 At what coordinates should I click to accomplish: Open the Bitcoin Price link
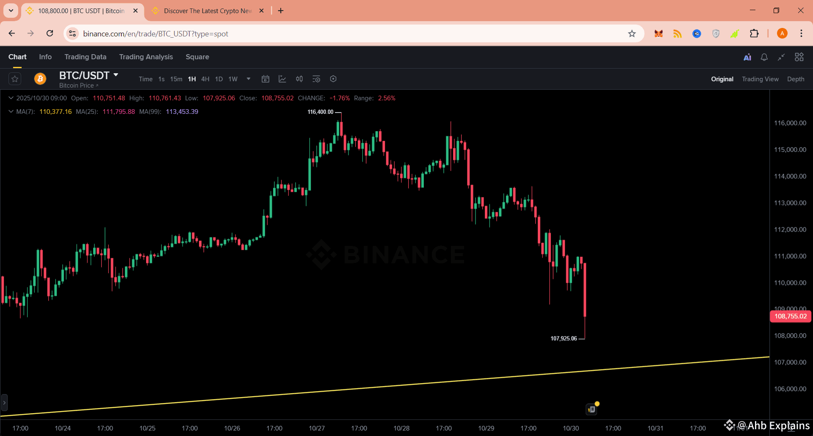click(78, 86)
